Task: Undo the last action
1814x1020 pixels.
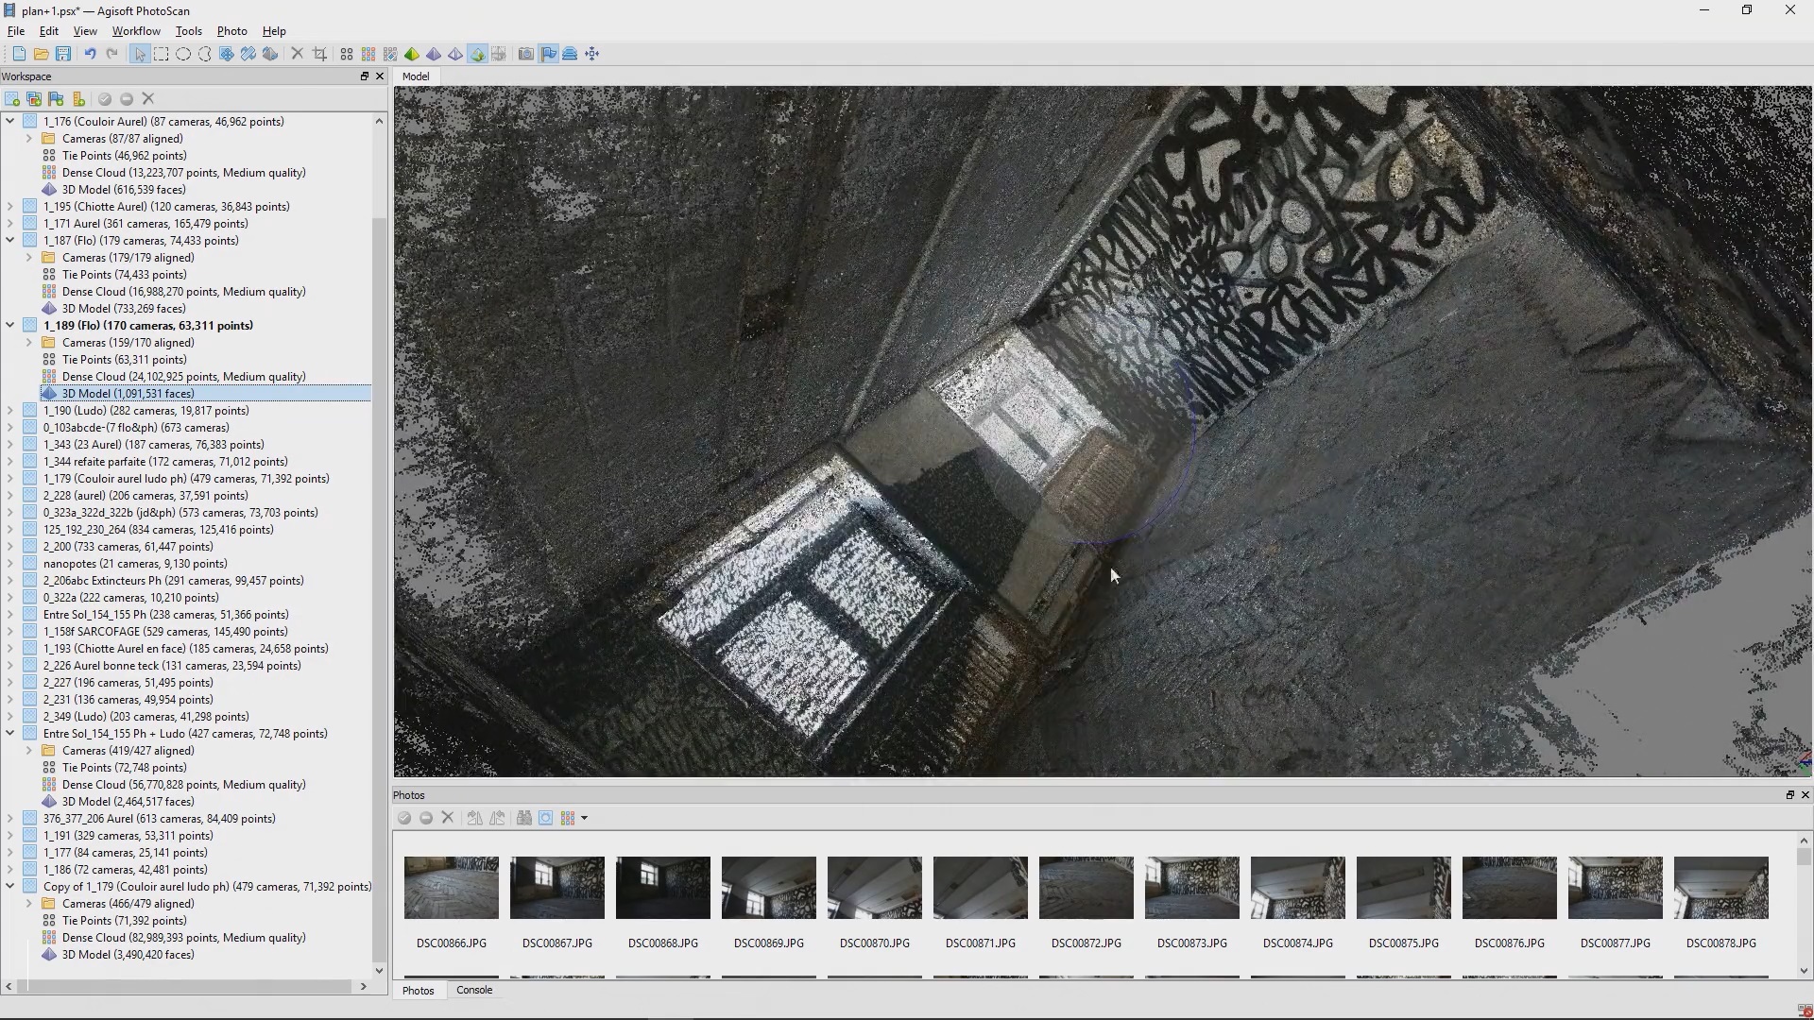Action: coord(90,54)
